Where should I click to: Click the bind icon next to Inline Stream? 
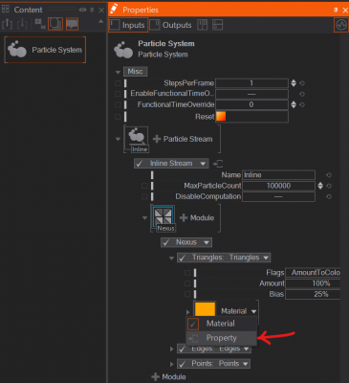[218, 164]
